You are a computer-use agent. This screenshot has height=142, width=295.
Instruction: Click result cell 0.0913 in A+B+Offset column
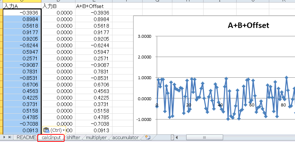coord(94,130)
